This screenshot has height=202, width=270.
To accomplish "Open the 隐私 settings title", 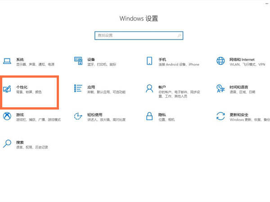I will [x=162, y=115].
